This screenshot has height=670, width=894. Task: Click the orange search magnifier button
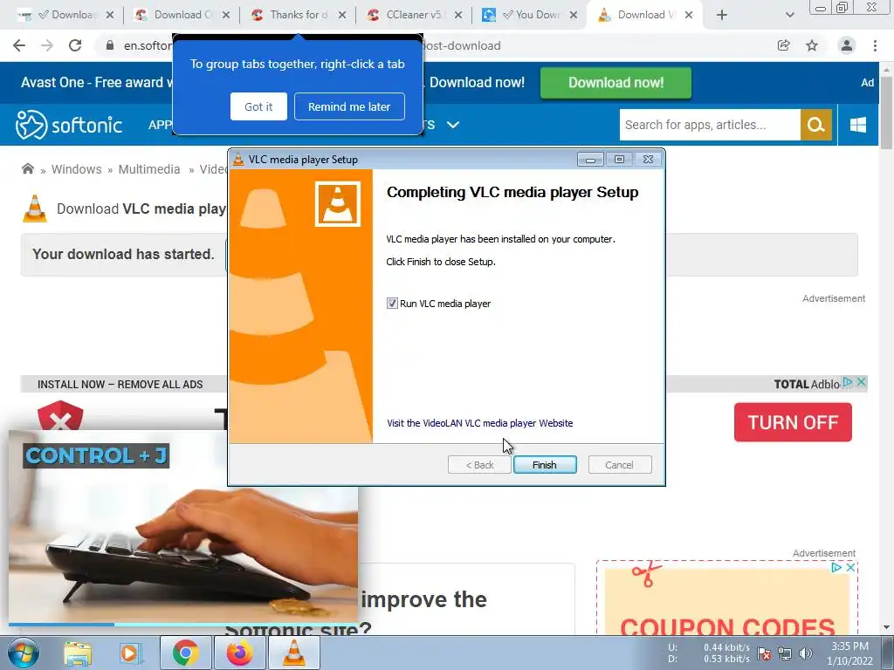(816, 125)
